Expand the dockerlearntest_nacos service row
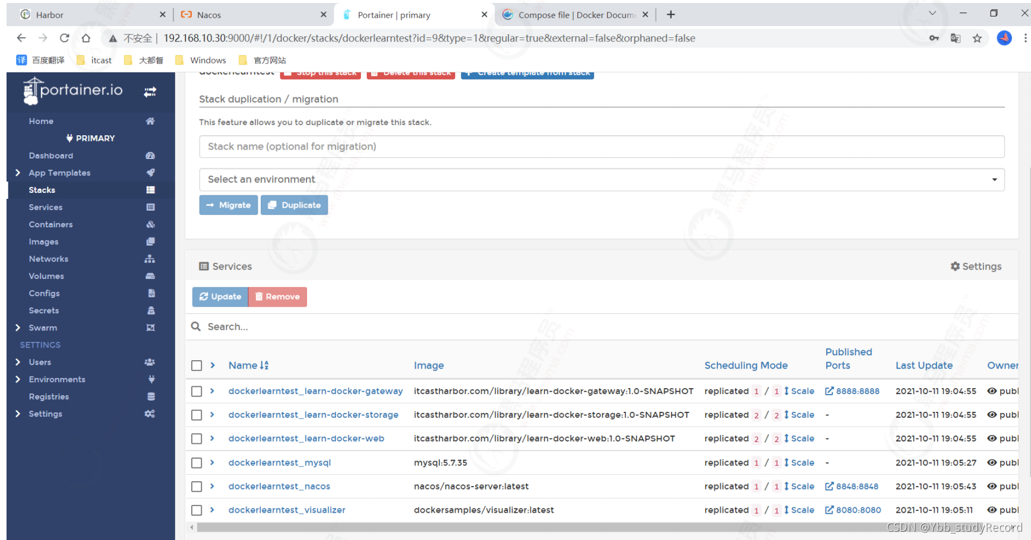 213,486
